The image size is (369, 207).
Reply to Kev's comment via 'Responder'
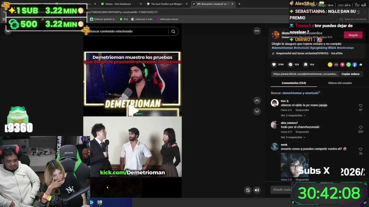pyautogui.click(x=302, y=110)
